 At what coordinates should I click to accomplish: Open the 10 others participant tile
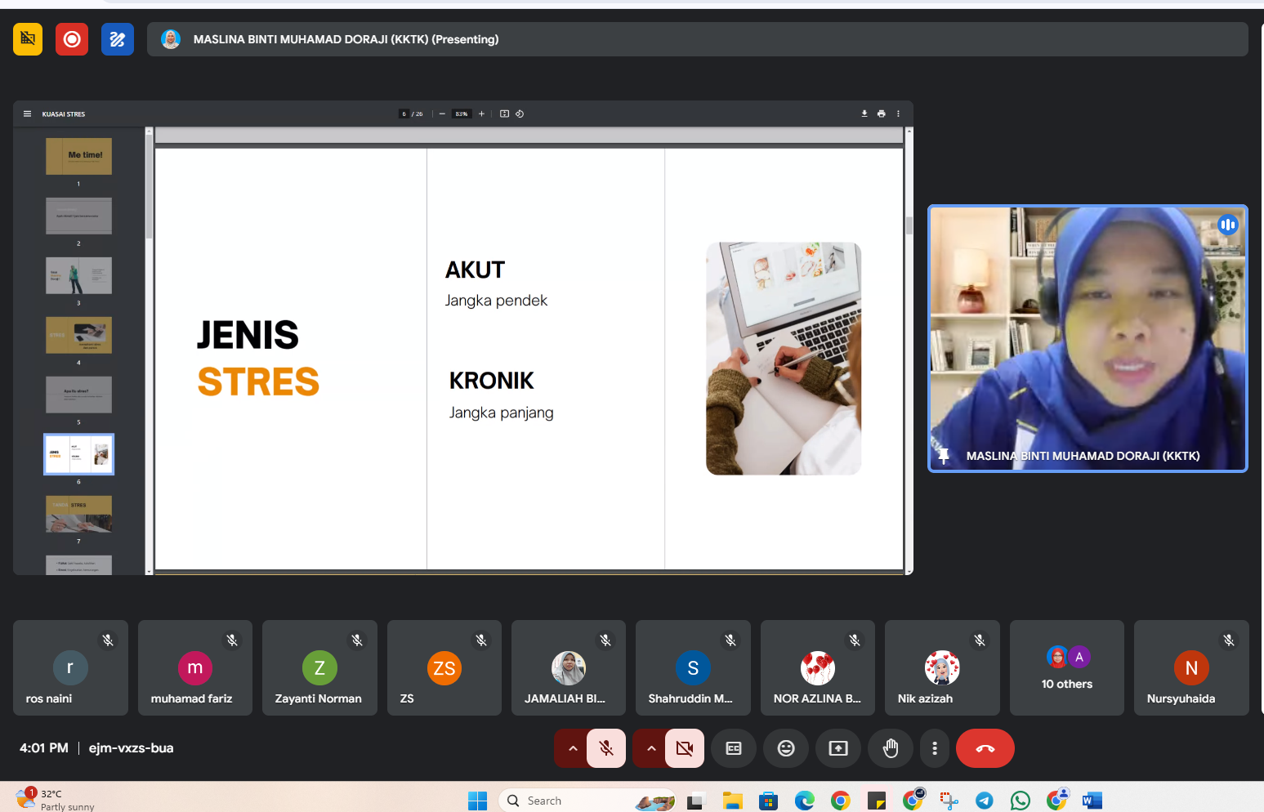pos(1066,668)
